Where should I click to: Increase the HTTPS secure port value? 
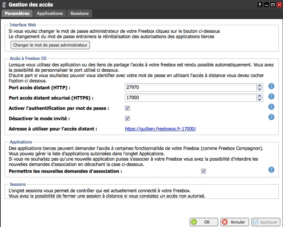click(260, 96)
